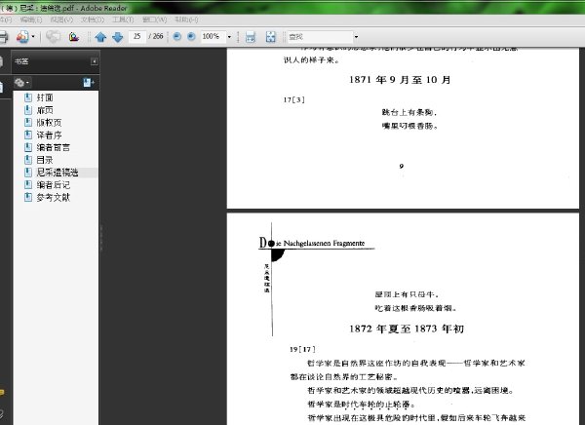Select the 编者后记 bookmark
This screenshot has width=585, height=425.
53,184
